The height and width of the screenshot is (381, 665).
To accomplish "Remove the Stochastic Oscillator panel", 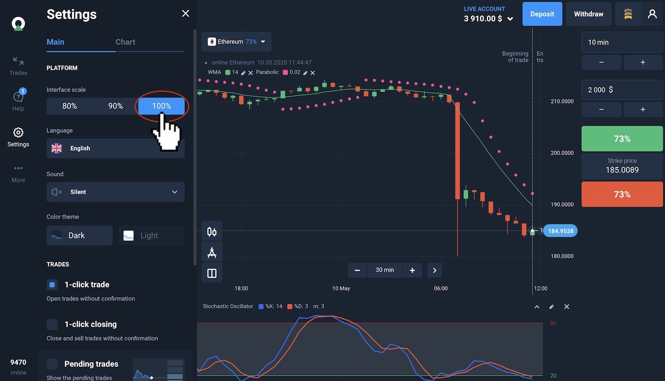I will (567, 307).
